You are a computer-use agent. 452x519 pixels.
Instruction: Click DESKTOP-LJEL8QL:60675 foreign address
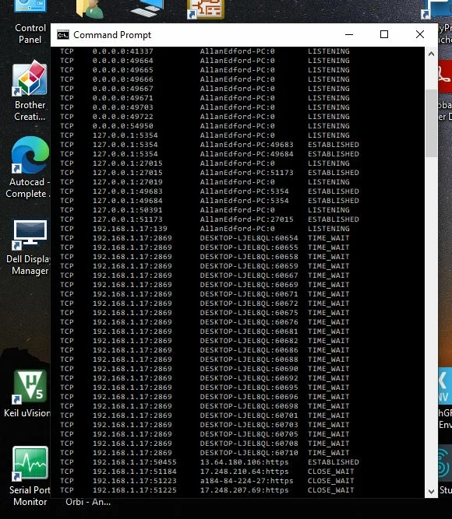tap(249, 313)
